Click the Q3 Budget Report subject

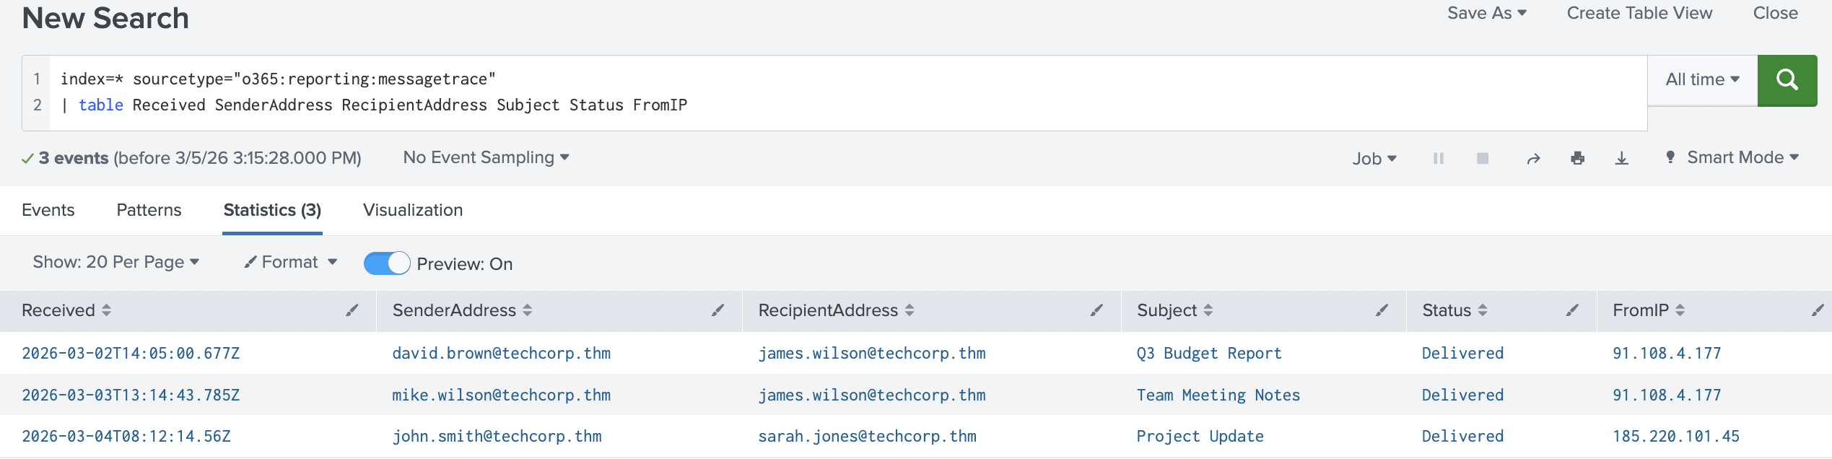1209,353
